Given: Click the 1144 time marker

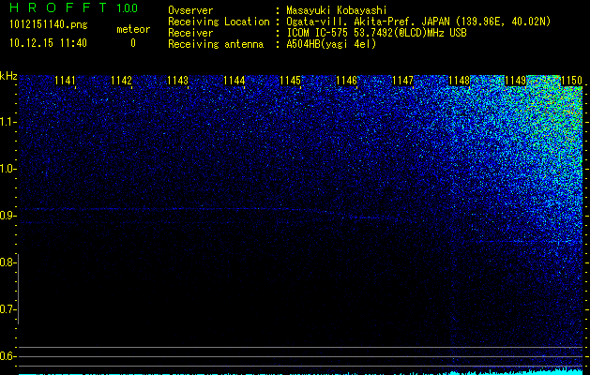Looking at the screenshot, I should pyautogui.click(x=234, y=81).
